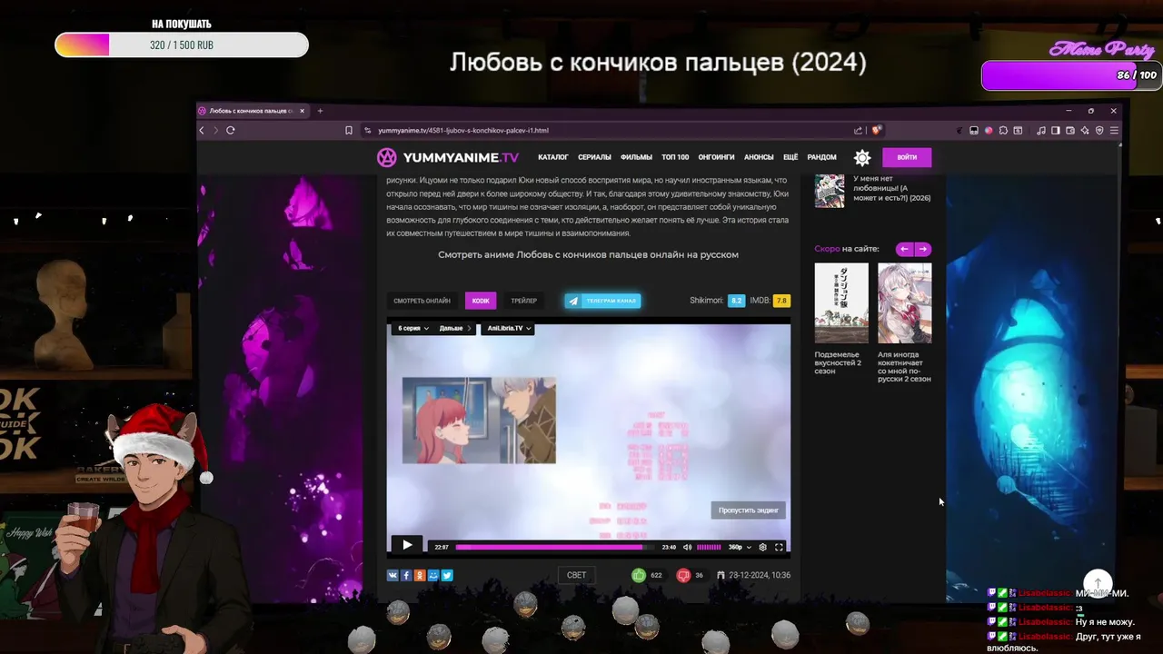Go back in the browser
Screen dimensions: 1163x654
tap(202, 130)
